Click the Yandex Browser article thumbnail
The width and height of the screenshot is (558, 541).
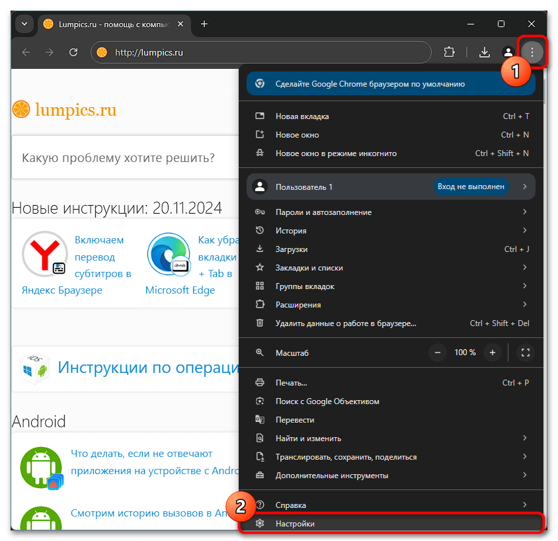pyautogui.click(x=45, y=255)
